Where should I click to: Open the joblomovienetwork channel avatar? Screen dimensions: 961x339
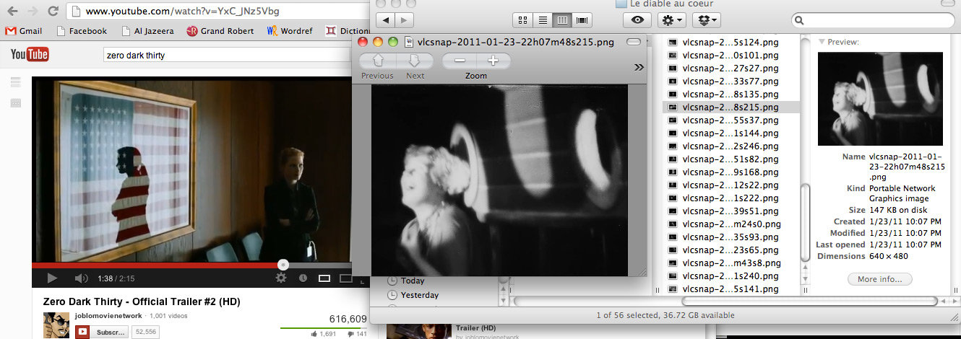[56, 325]
